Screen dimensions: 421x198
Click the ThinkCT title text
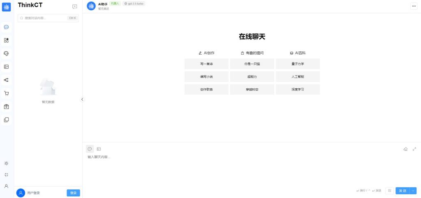point(30,5)
